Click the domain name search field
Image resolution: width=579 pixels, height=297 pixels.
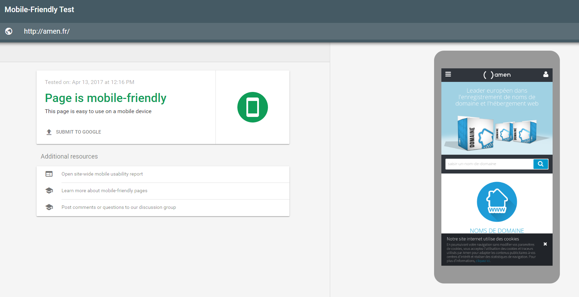coord(489,164)
